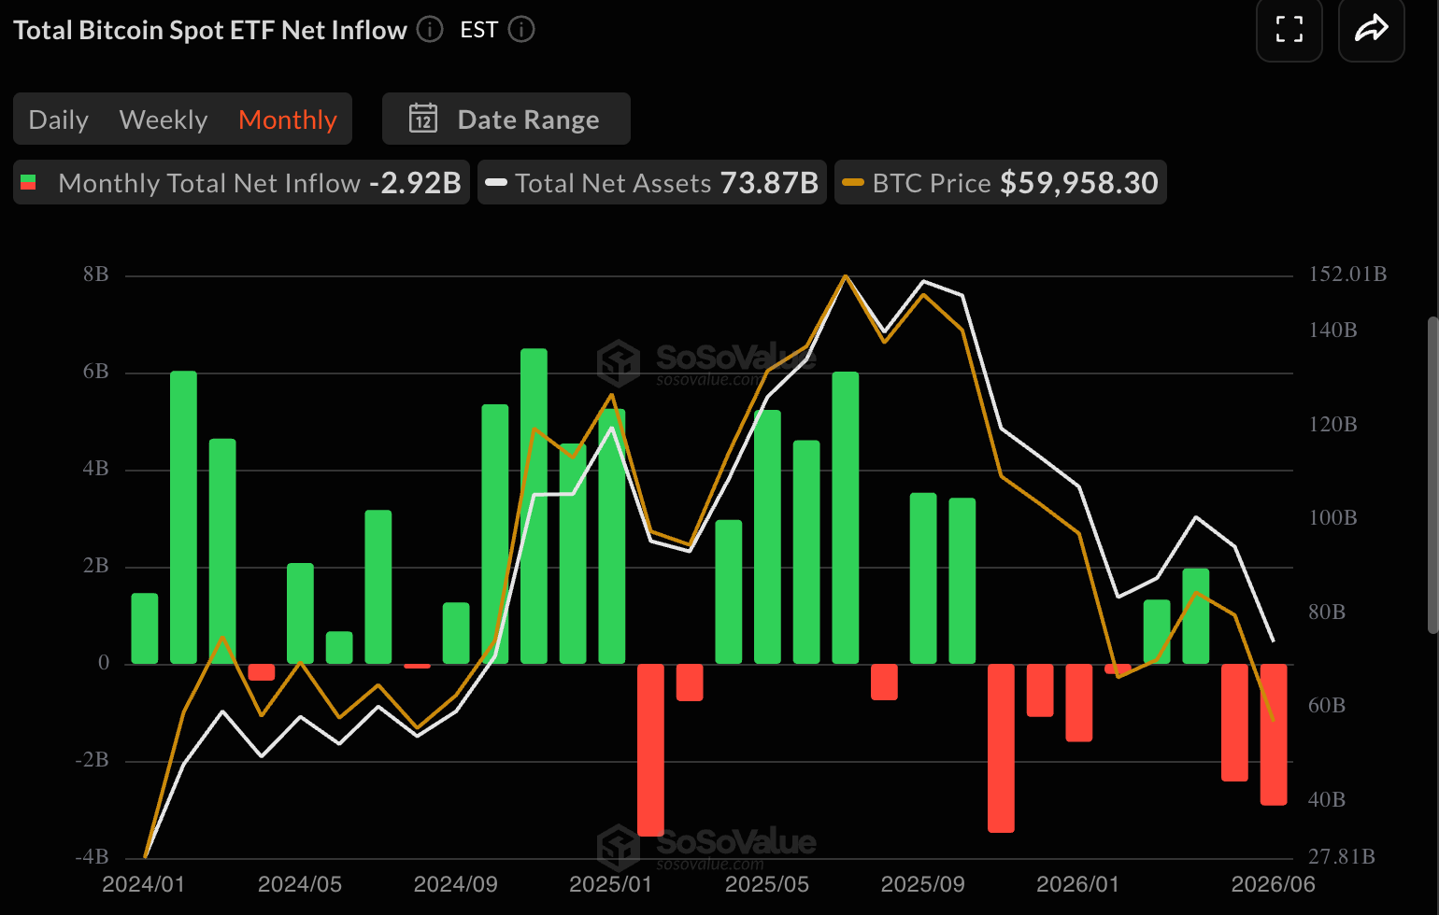Screen dimensions: 1439x915
Task: Click the '100B' right axis label
Action: tap(1332, 518)
